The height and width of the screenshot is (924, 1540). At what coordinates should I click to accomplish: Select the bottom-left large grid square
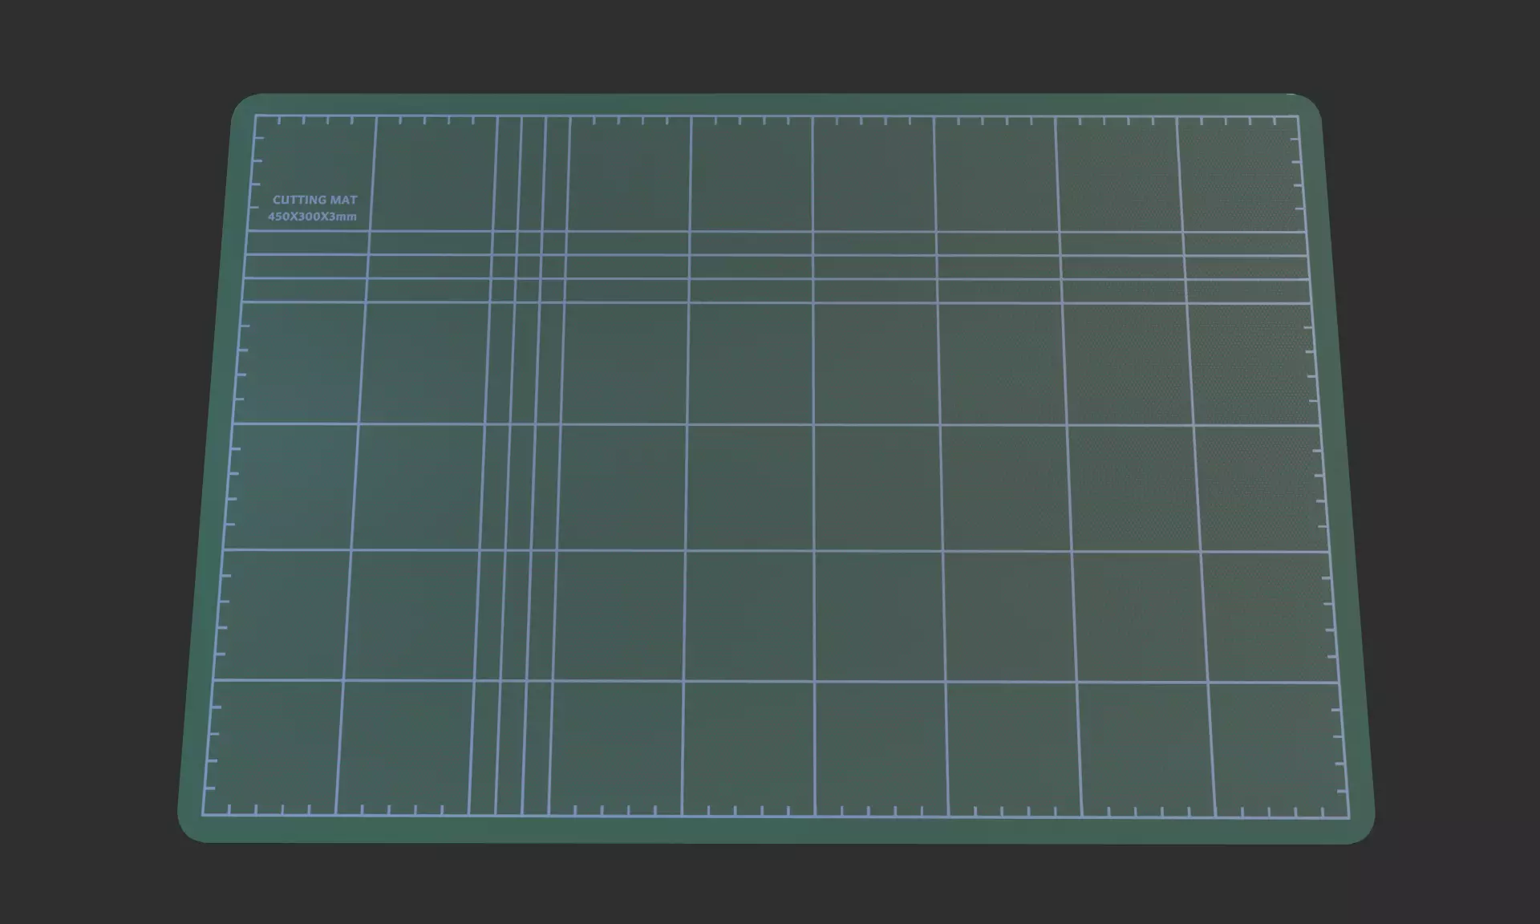[x=274, y=746]
